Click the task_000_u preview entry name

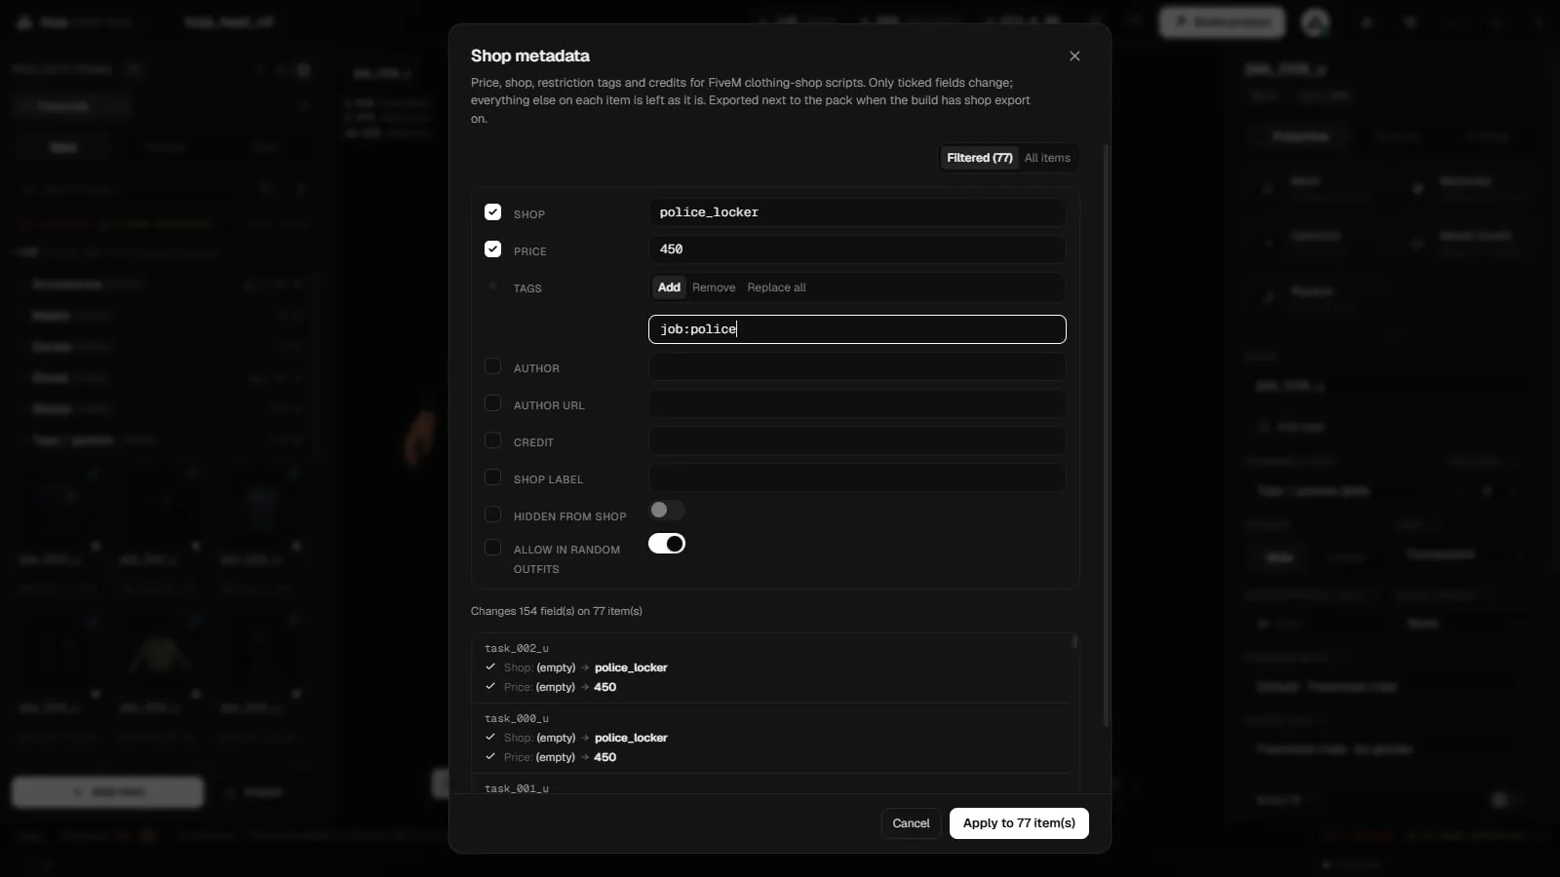[x=517, y=718]
